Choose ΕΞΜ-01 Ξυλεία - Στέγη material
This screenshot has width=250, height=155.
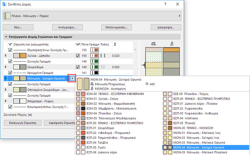coord(119,99)
